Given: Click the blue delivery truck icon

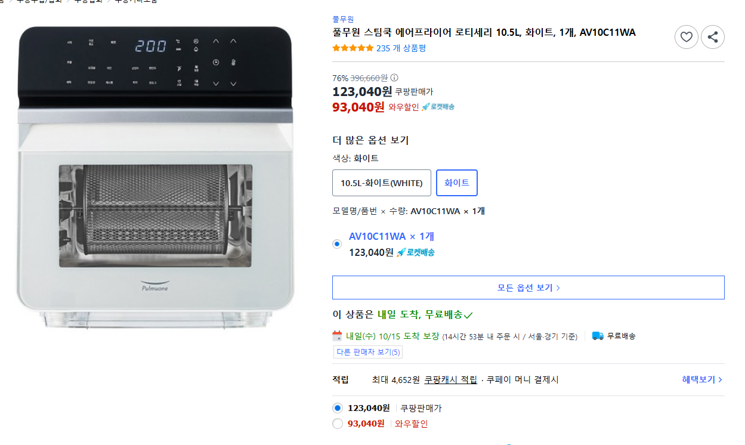Looking at the screenshot, I should pos(598,335).
